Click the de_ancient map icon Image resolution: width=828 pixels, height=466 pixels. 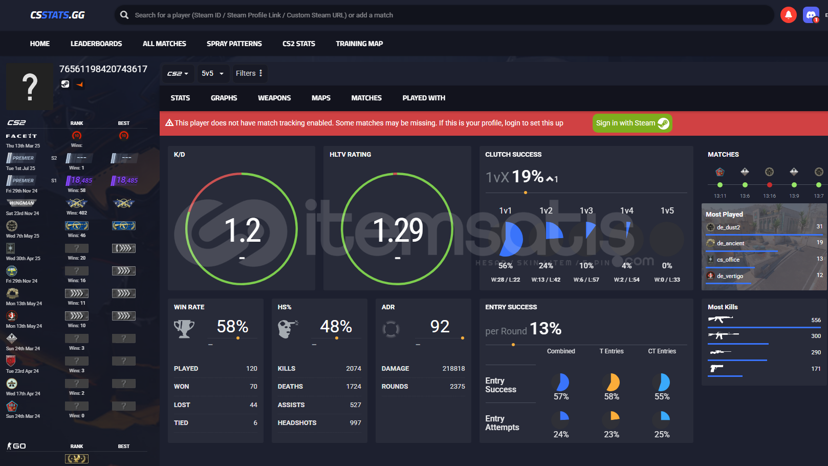[710, 243]
